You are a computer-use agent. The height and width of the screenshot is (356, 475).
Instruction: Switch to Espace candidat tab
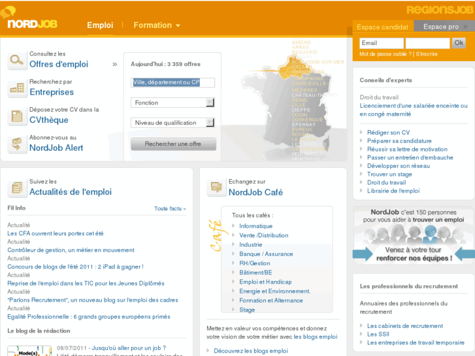coord(382,27)
